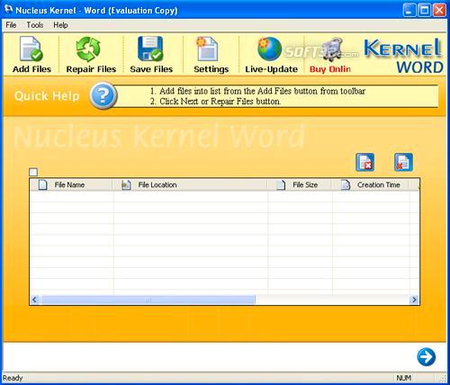Click the application icon in the title bar
Screen dimensions: 450x385
(x=9, y=10)
